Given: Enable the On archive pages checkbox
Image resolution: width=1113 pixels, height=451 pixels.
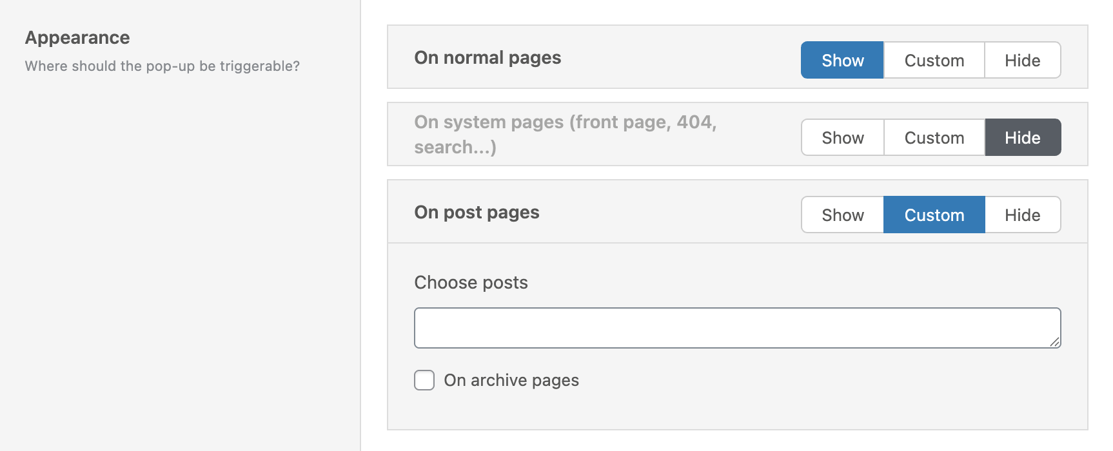Looking at the screenshot, I should click(x=424, y=380).
